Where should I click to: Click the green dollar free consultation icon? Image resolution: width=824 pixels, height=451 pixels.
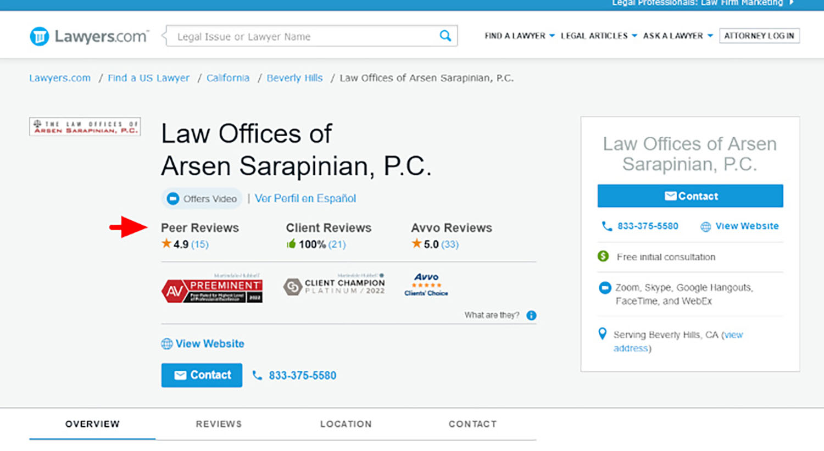(x=603, y=257)
